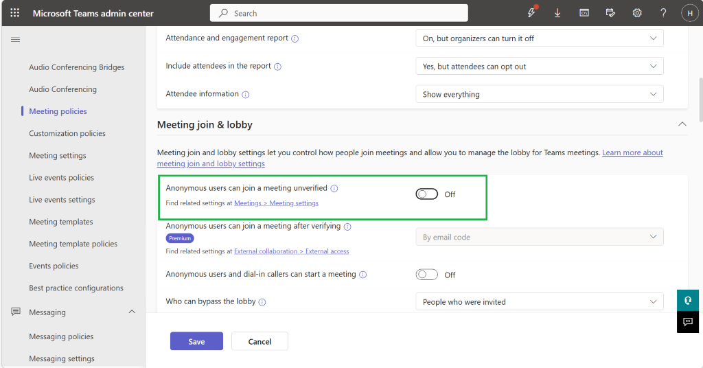Info icon next to Attendance and engagement report
Viewport: 703px width, 368px height.
(295, 38)
